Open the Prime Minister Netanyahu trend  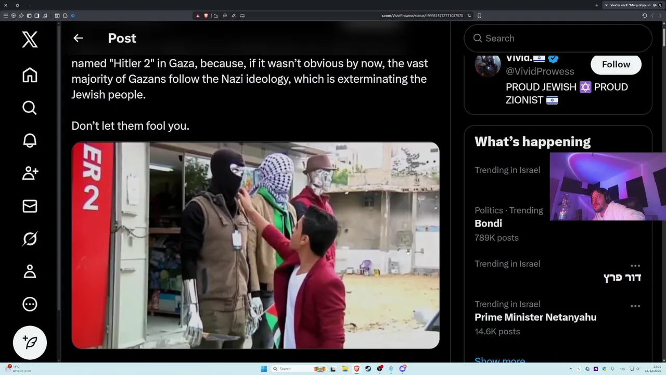[535, 317]
